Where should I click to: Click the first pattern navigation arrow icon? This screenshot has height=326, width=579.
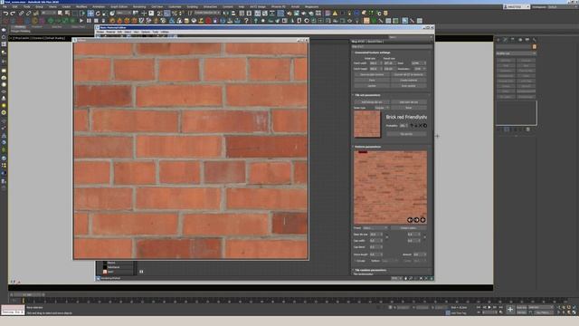410,220
